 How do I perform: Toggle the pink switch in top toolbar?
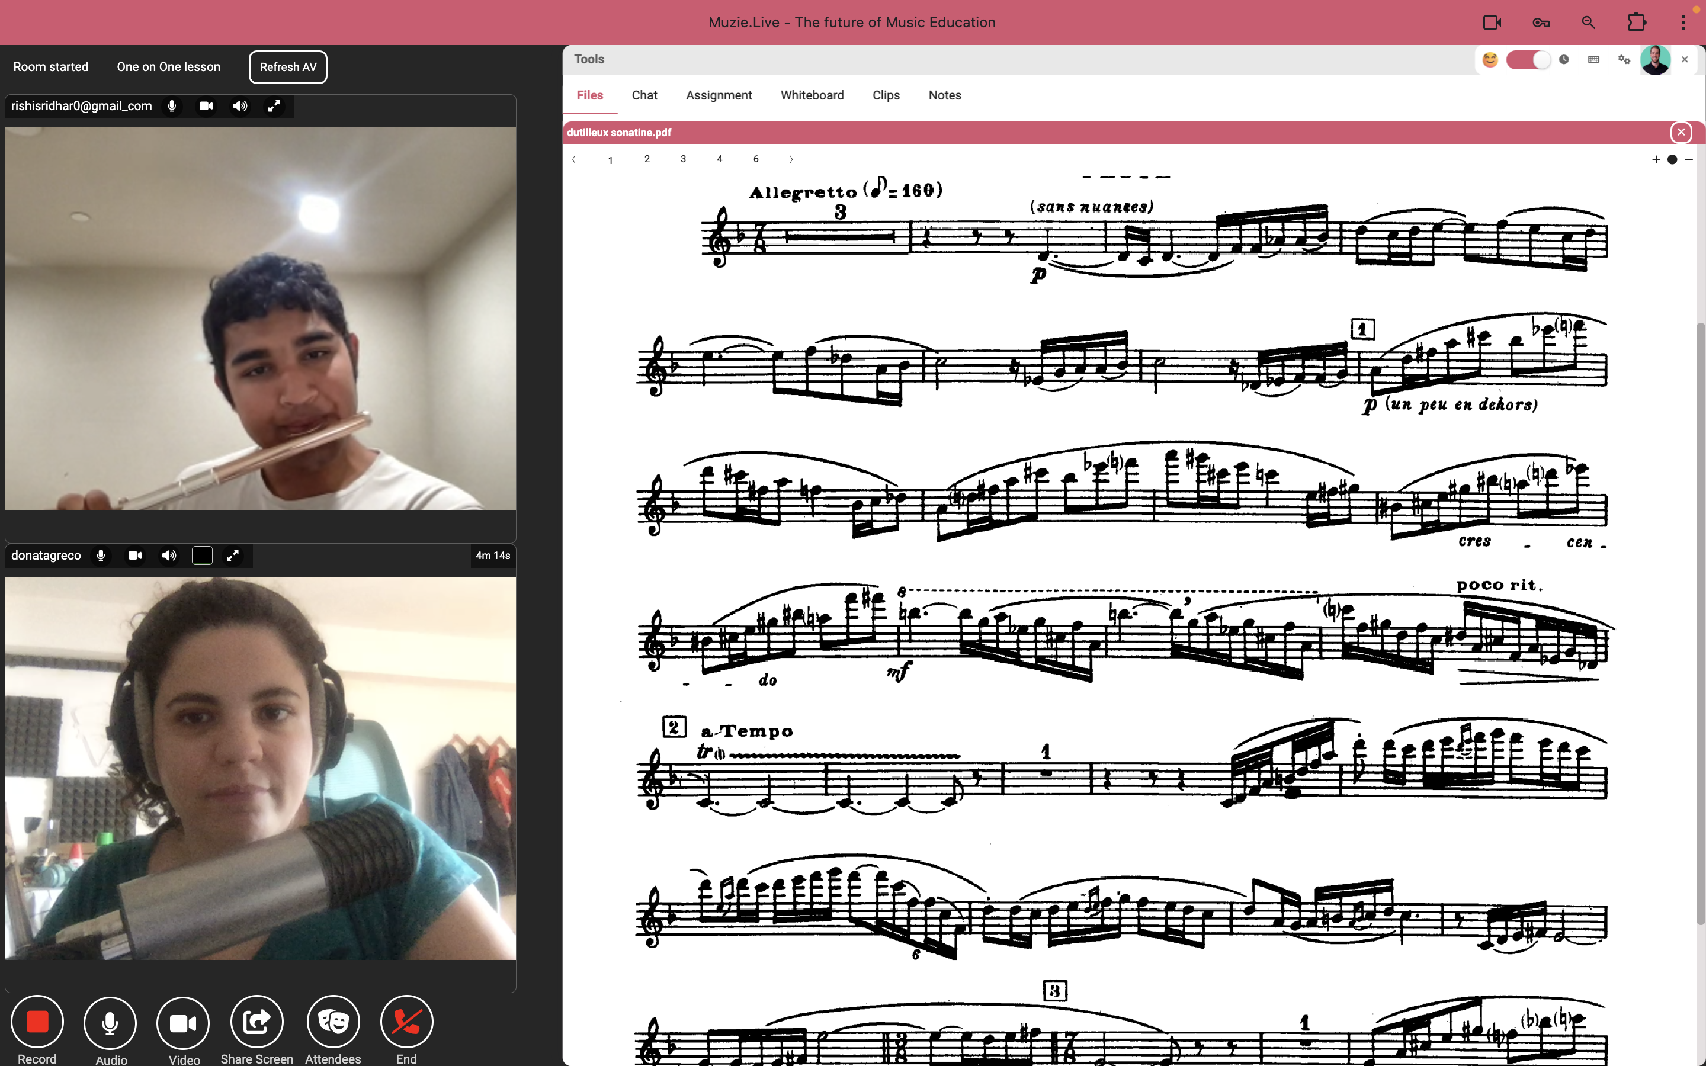click(x=1527, y=60)
